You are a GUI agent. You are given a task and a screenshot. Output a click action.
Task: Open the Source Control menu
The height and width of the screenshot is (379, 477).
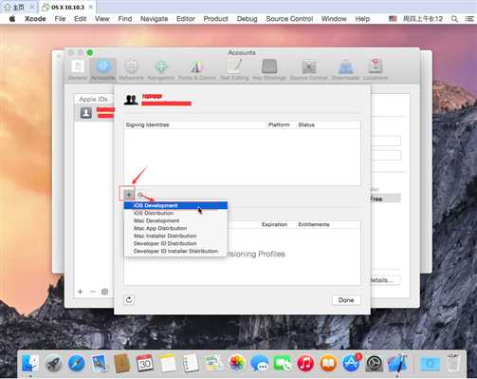[289, 19]
